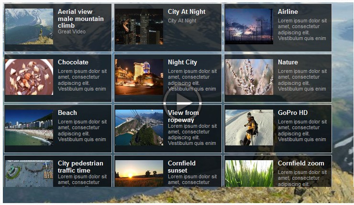Select the 'Chocolate' title
This screenshot has height=205, width=354.
pos(73,62)
